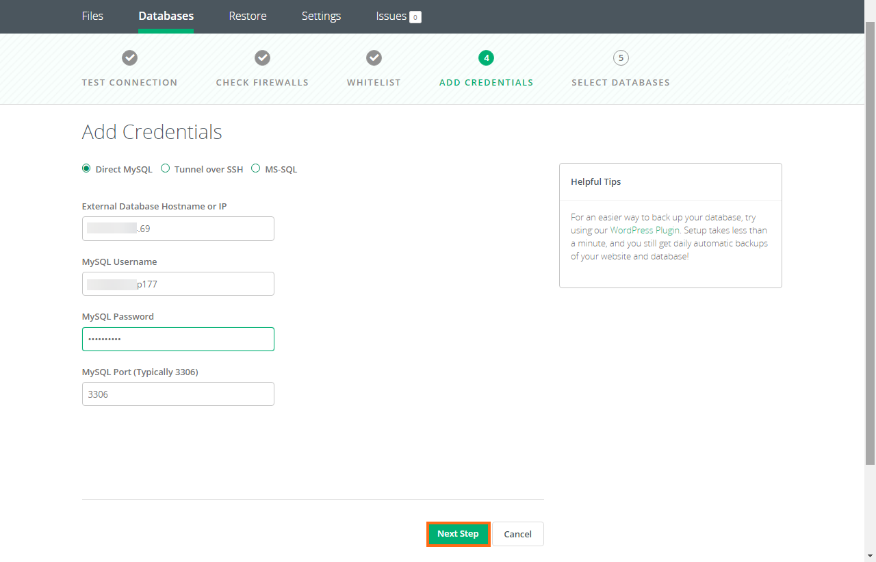Click the Check Firewalls step label
876x562 pixels.
[x=262, y=82]
